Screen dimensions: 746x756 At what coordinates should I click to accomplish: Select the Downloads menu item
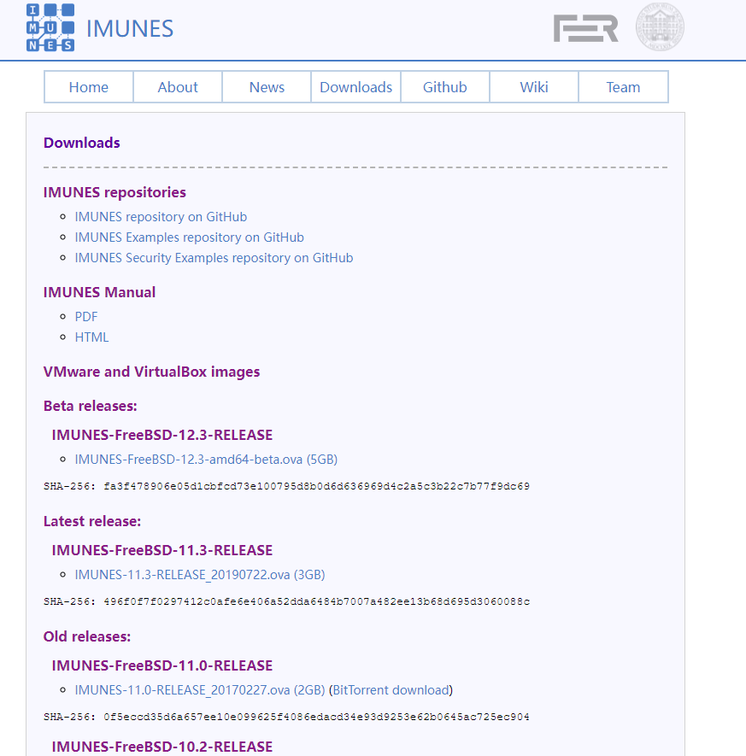coord(355,87)
